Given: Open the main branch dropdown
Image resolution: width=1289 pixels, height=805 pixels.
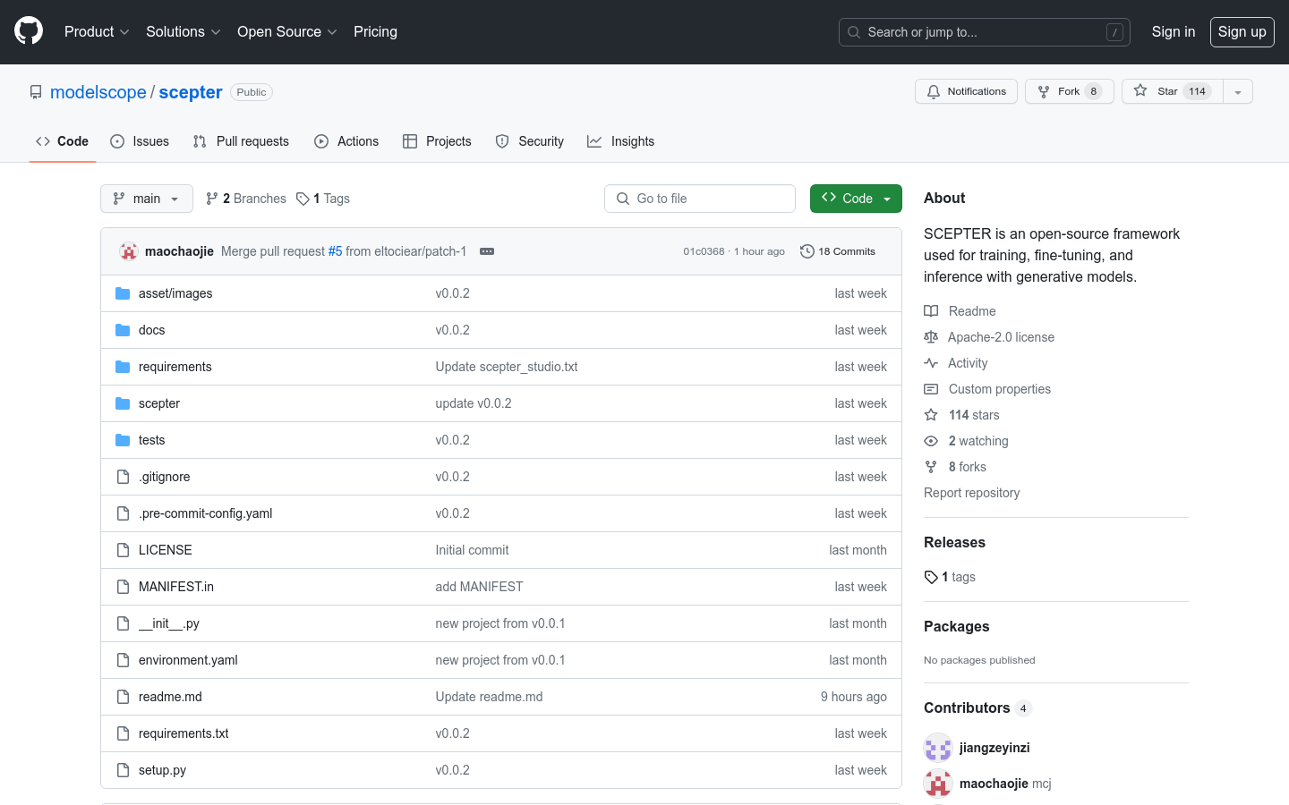Looking at the screenshot, I should (x=147, y=199).
